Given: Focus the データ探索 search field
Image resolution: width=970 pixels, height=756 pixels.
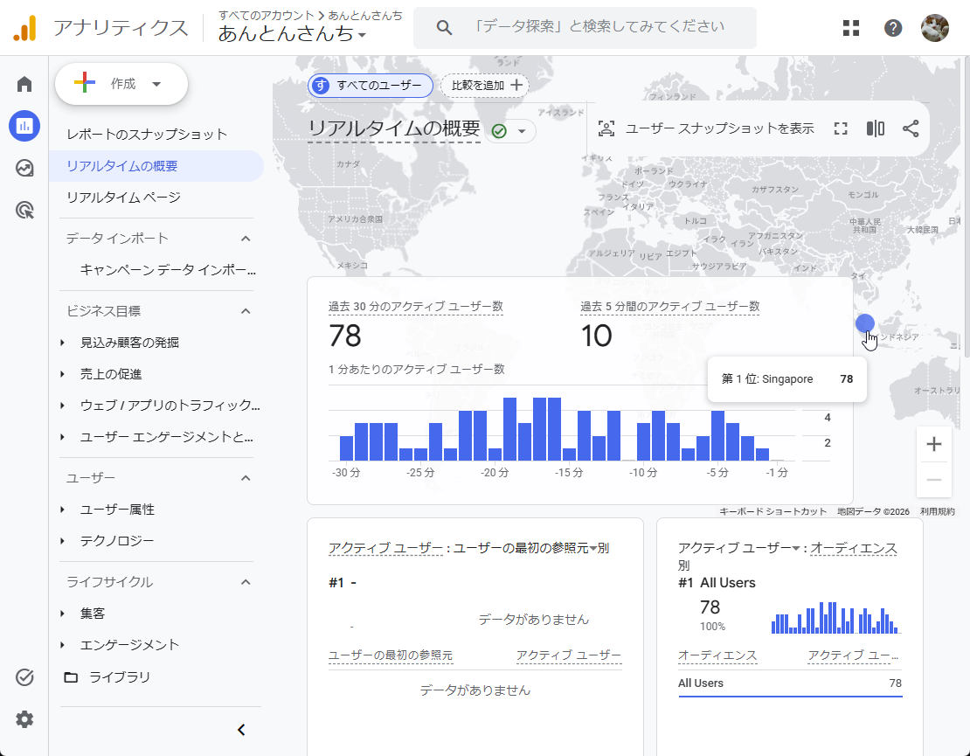Looking at the screenshot, I should click(x=585, y=28).
